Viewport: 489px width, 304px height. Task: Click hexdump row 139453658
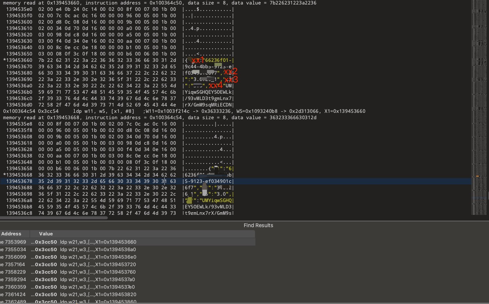tap(120, 169)
